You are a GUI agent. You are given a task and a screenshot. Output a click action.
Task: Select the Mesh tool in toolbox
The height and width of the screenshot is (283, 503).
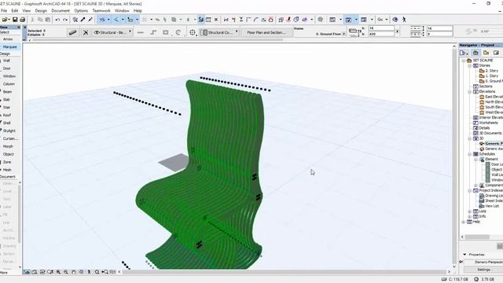[7, 170]
